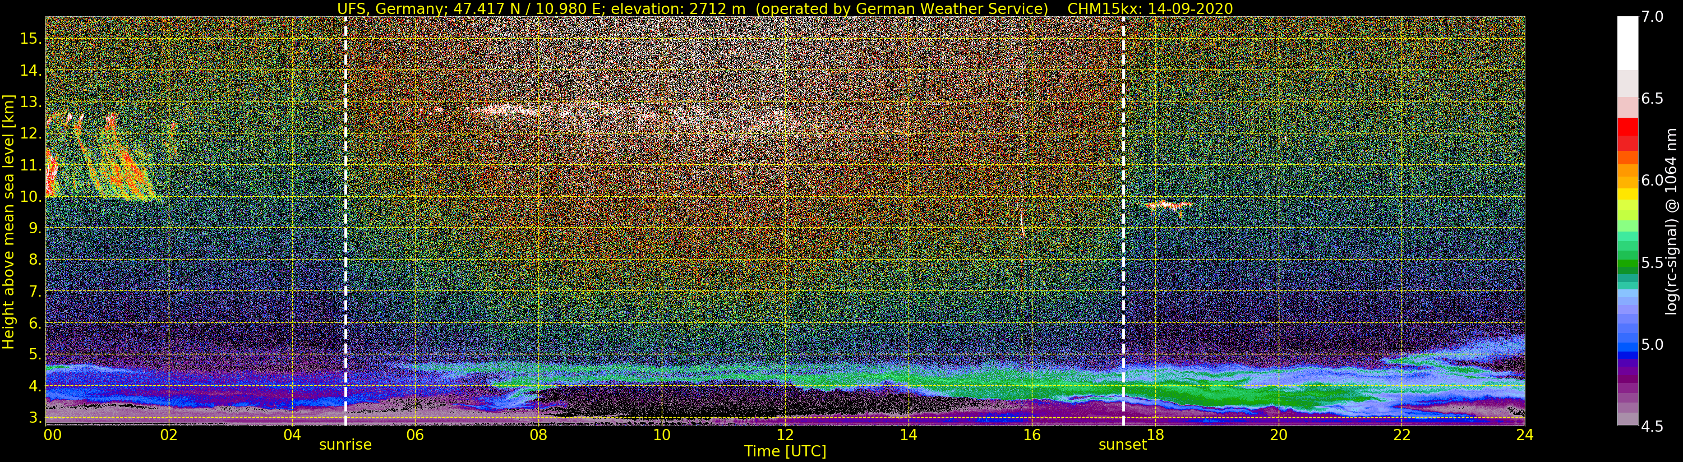The width and height of the screenshot is (1683, 462).
Task: Pick the white top segment of the colorbar
Action: click(1627, 43)
